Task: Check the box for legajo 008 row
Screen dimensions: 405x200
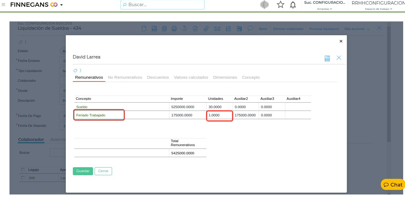Action: point(23,178)
